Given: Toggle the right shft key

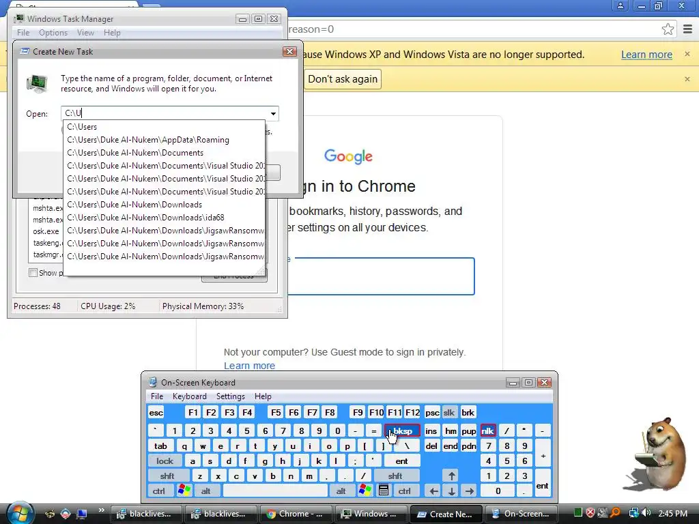Looking at the screenshot, I should (x=395, y=476).
